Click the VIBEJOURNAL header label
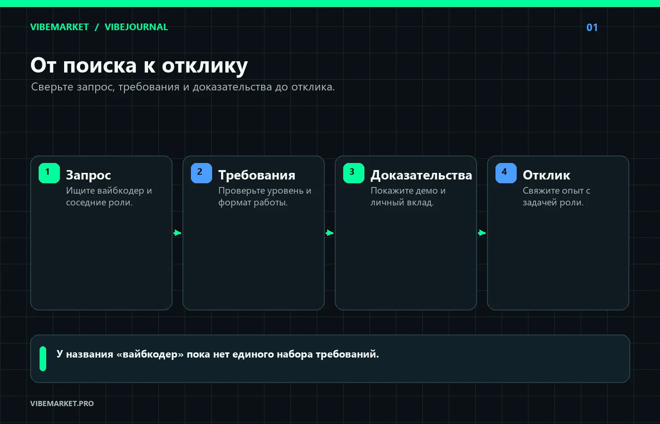This screenshot has height=424, width=660. [x=136, y=27]
